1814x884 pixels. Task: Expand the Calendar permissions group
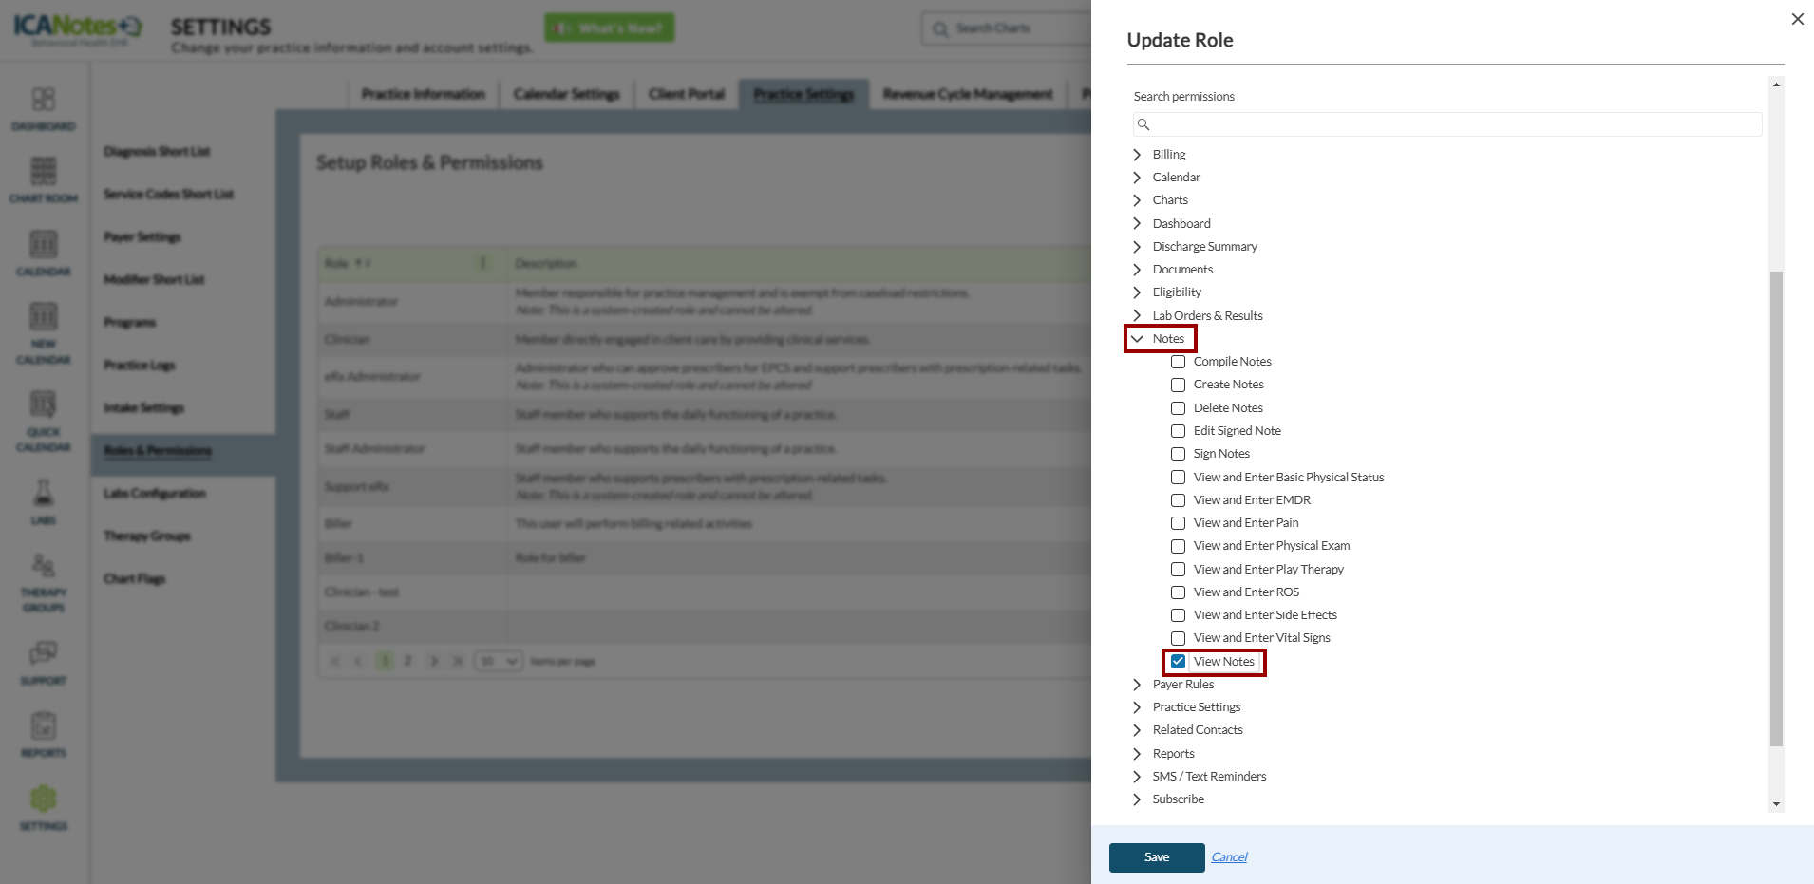click(x=1137, y=178)
